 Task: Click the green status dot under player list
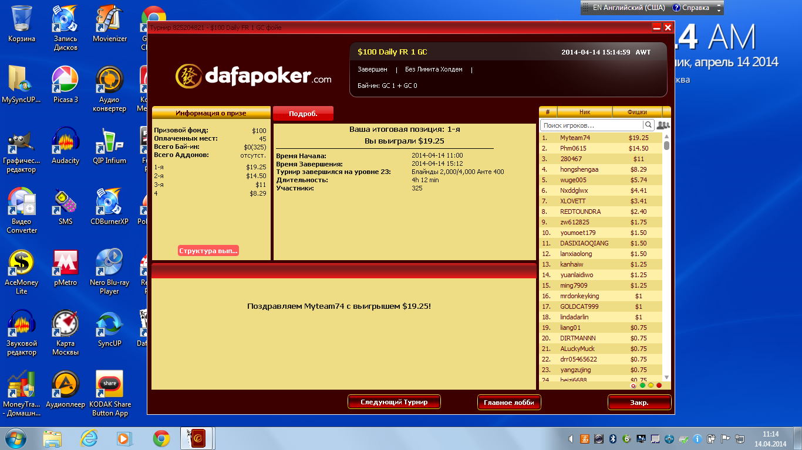642,385
